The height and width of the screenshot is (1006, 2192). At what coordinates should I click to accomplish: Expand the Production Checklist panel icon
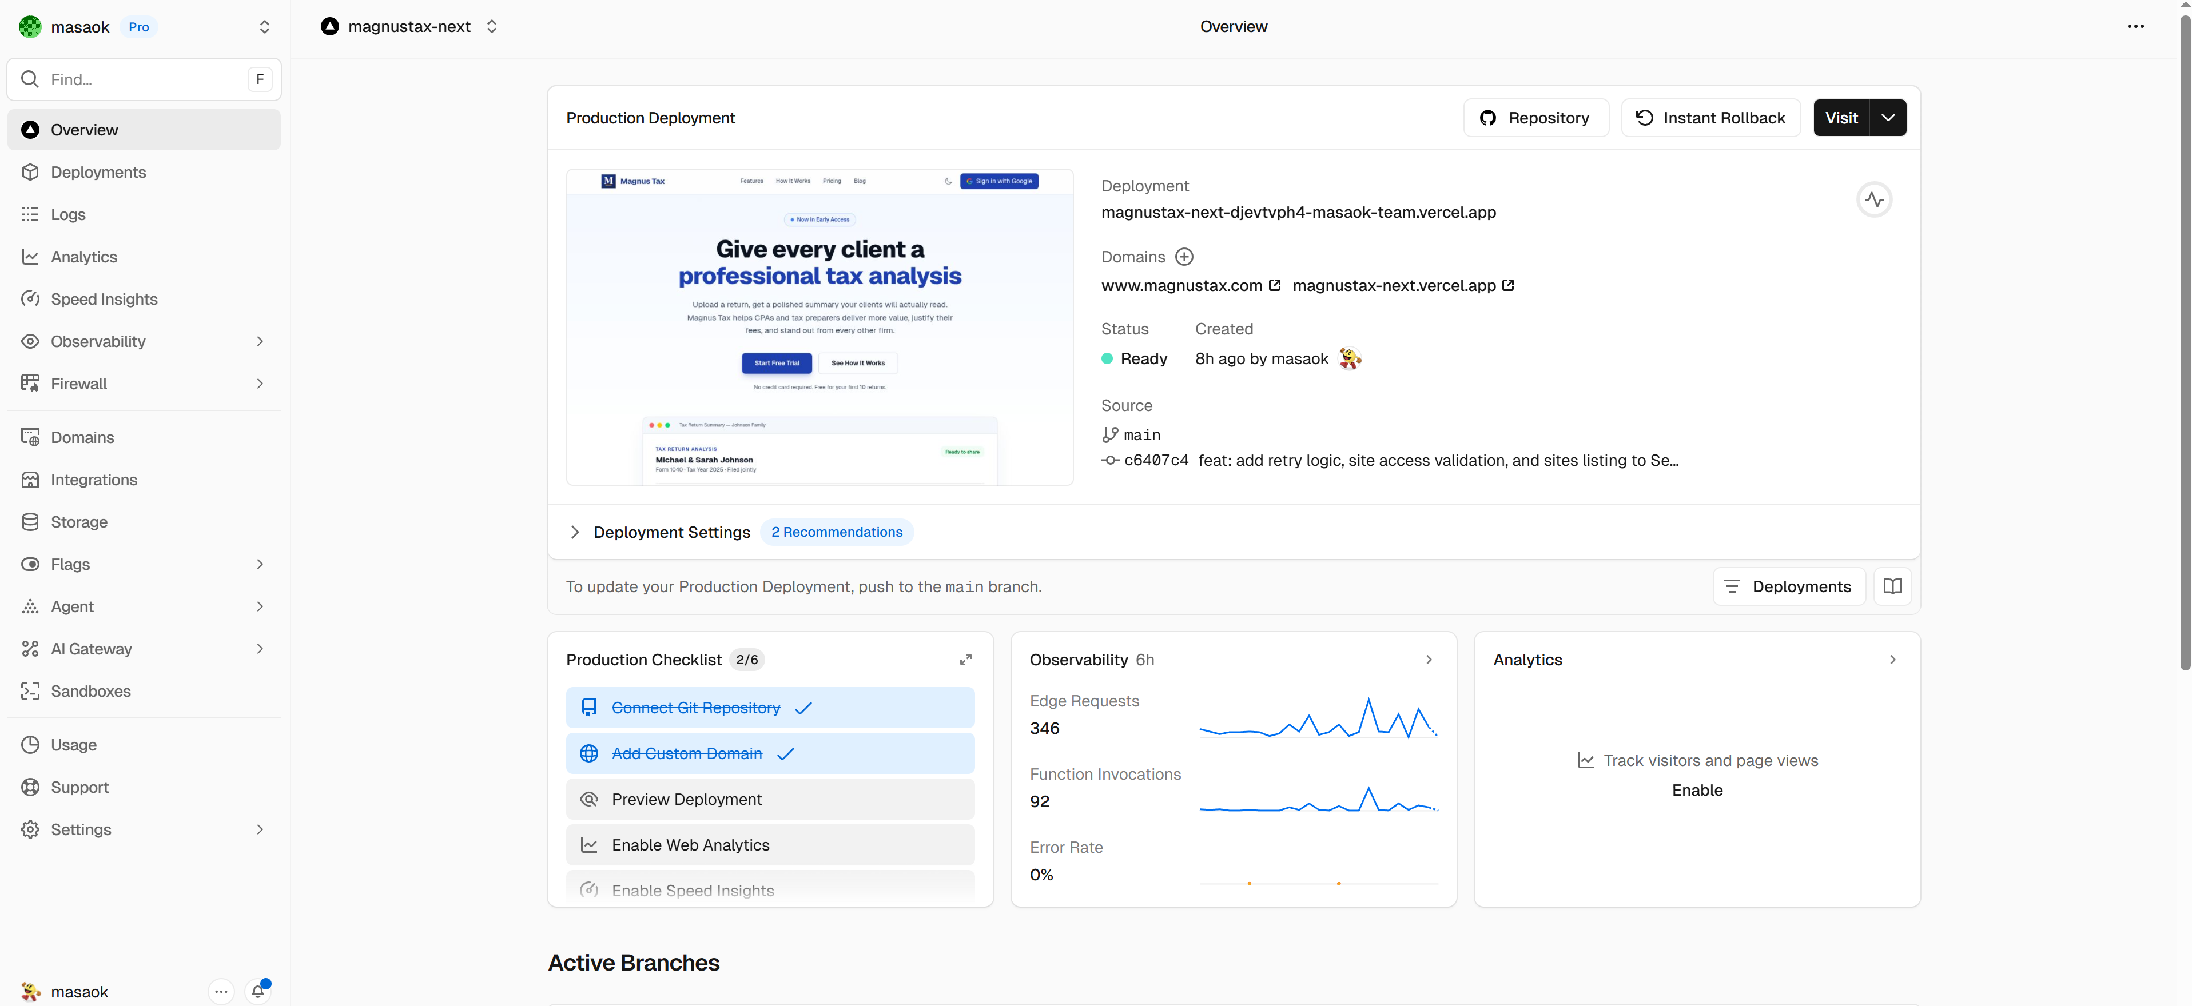965,660
